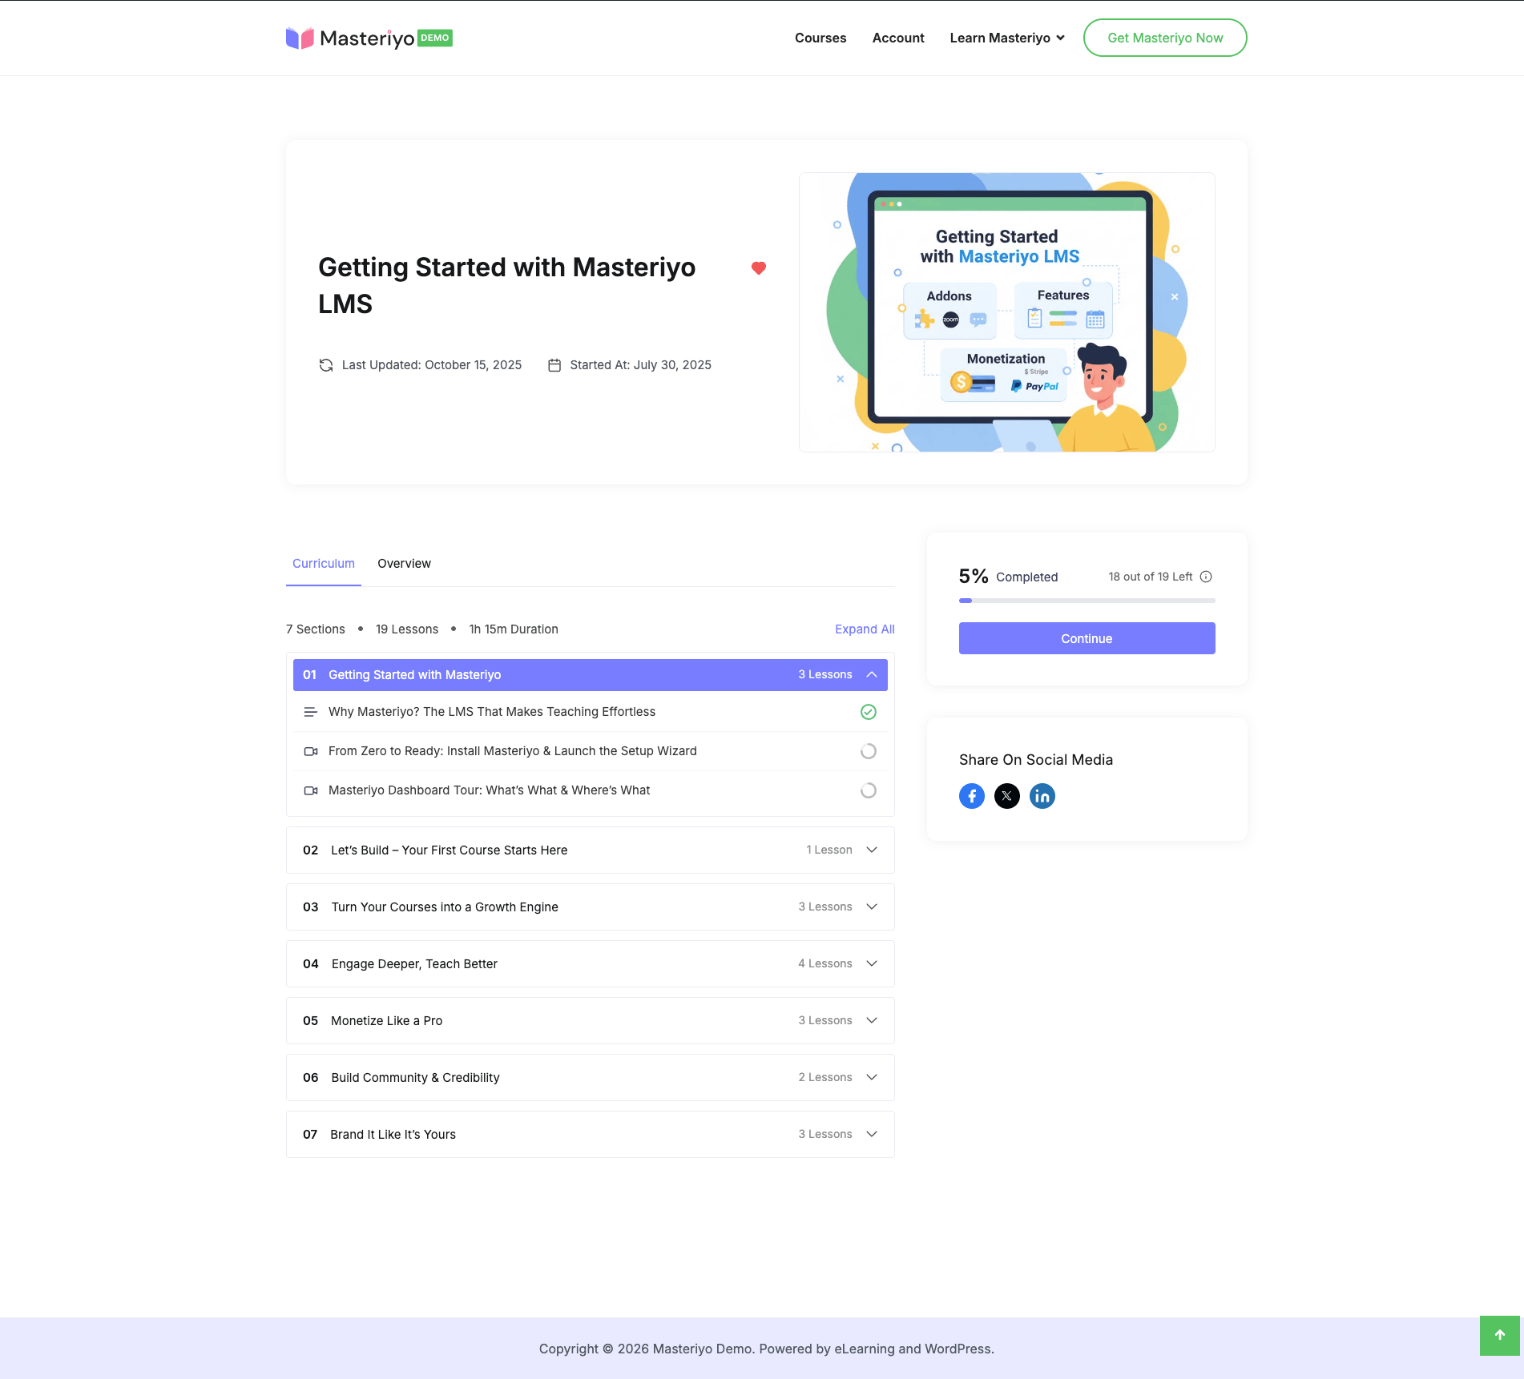Click video icon beside Masteriyo Dashboard Tour
The width and height of the screenshot is (1524, 1379).
[x=311, y=790]
